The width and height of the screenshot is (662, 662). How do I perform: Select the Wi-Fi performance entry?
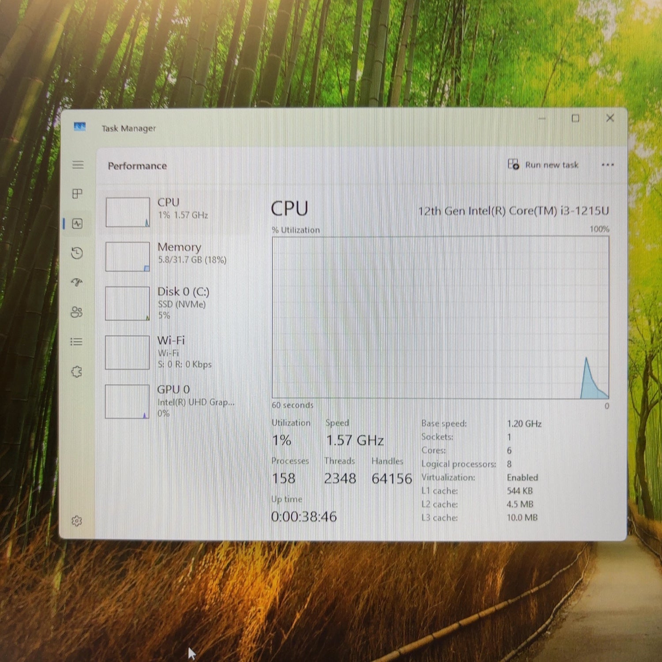click(x=177, y=352)
